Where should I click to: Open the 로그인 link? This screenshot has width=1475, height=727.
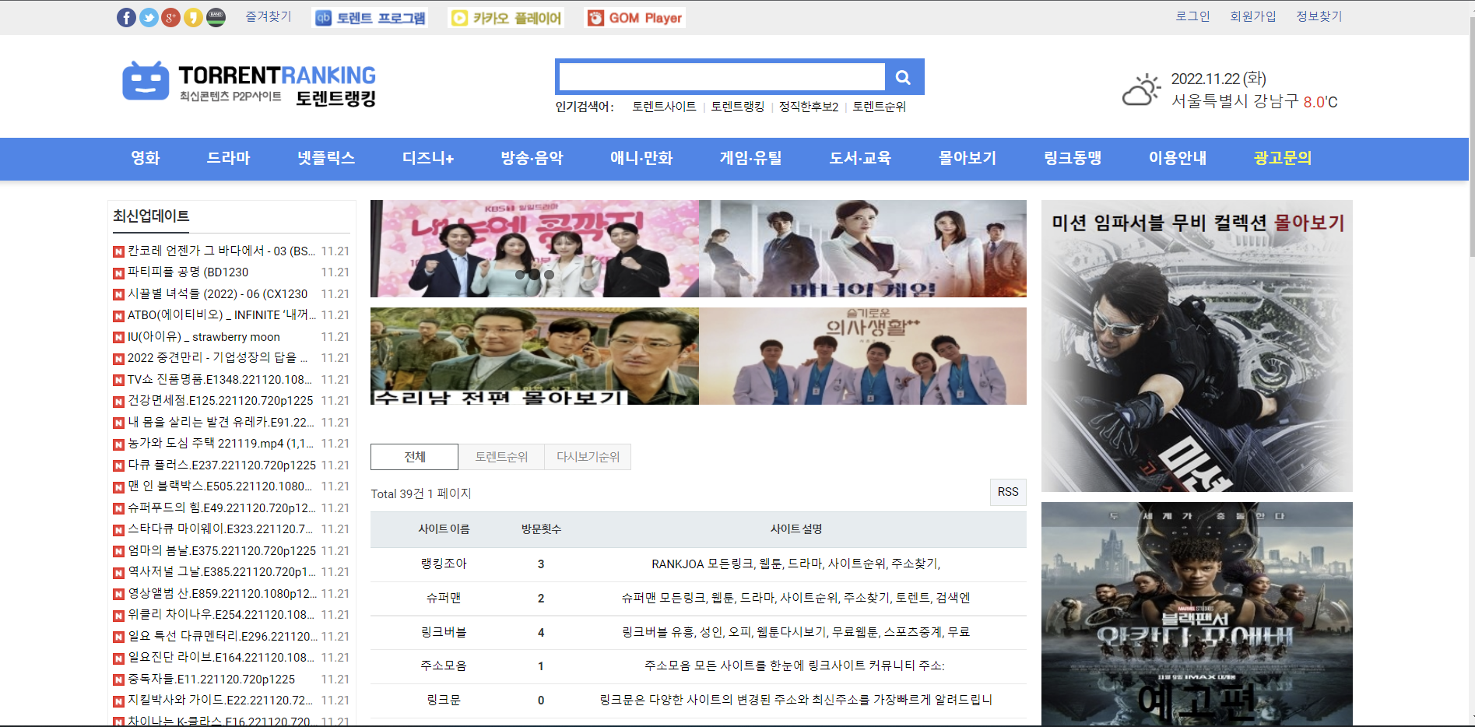1192,16
